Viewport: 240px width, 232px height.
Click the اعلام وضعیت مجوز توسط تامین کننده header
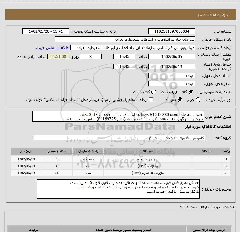[123, 230]
